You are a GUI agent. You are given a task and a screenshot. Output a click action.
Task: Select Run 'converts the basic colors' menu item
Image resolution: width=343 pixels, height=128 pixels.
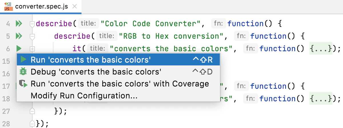(91, 60)
